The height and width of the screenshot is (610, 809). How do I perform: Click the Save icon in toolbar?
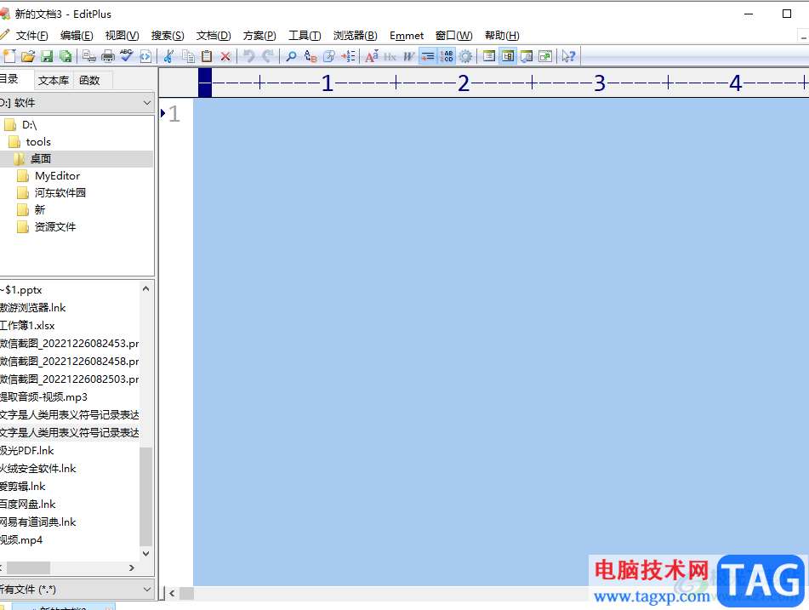coord(47,56)
